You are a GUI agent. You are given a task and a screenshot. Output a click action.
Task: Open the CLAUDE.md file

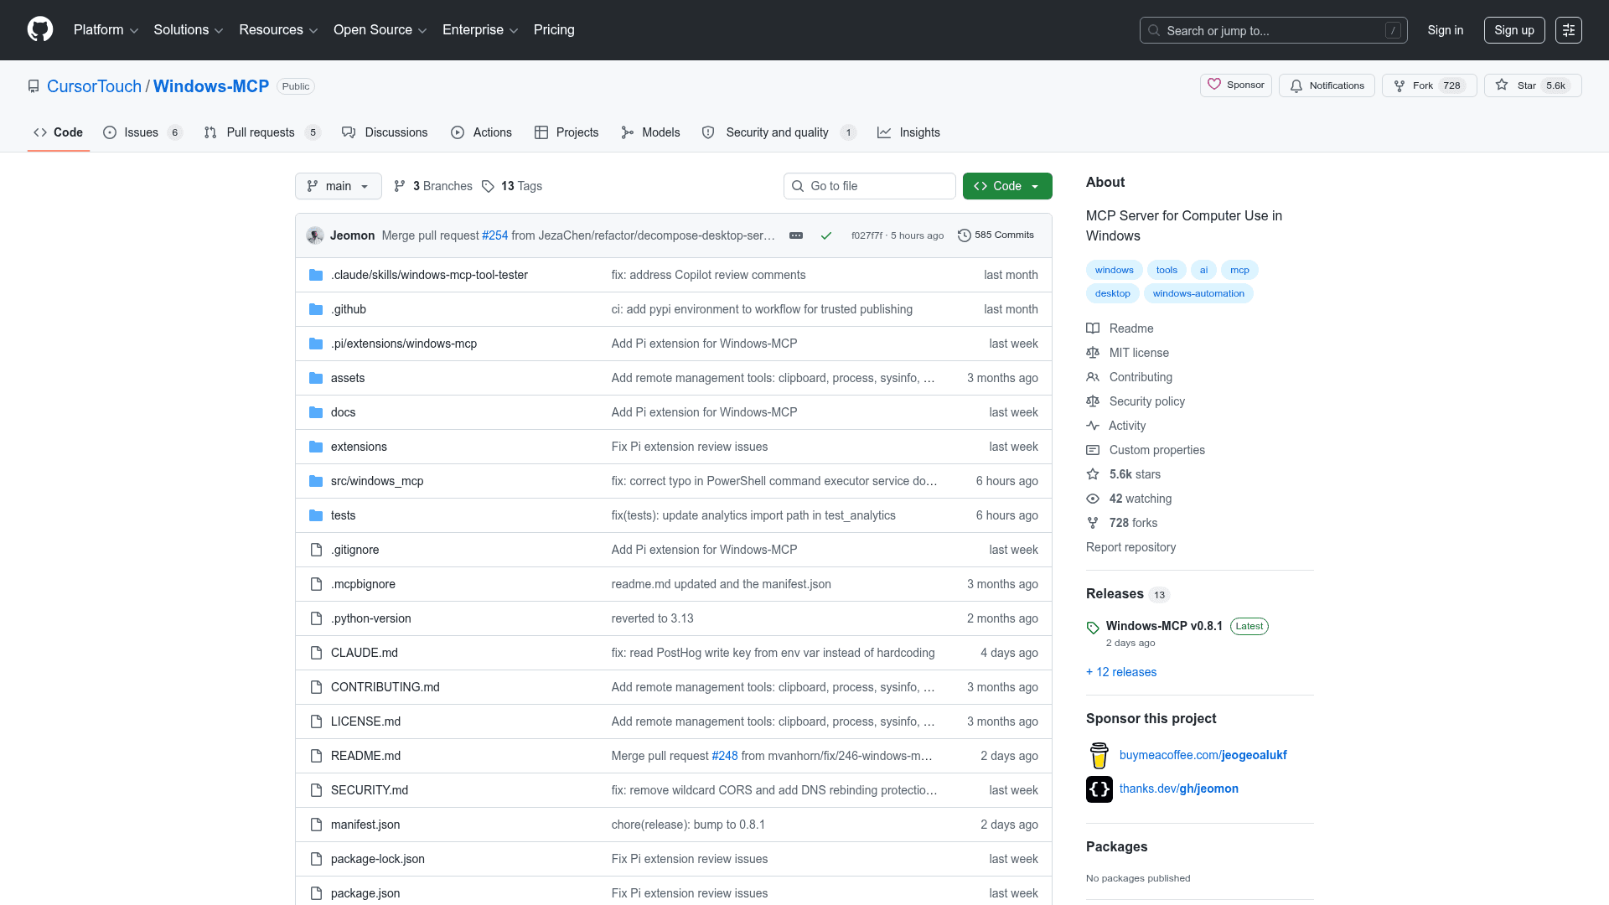pyautogui.click(x=365, y=653)
